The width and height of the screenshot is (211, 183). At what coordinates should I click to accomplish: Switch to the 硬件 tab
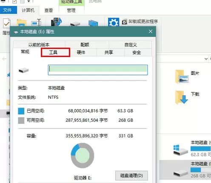point(81,52)
